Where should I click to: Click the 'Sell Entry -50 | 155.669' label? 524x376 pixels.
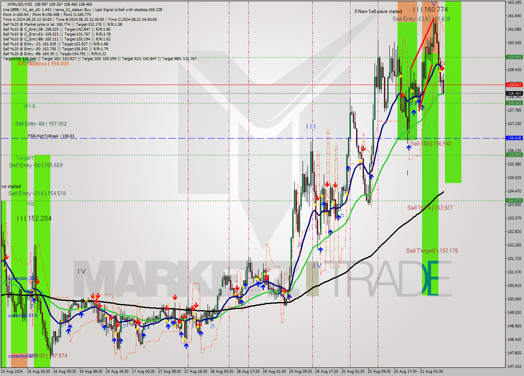[x=36, y=165]
